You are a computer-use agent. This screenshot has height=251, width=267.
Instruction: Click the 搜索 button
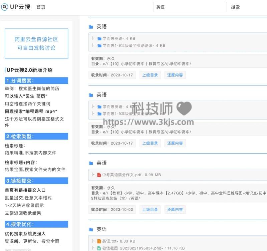coord(235,7)
